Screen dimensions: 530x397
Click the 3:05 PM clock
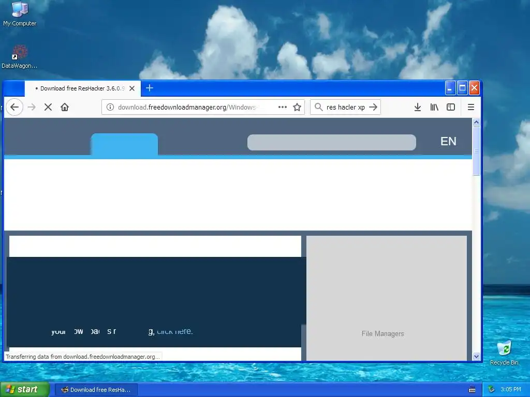point(511,390)
